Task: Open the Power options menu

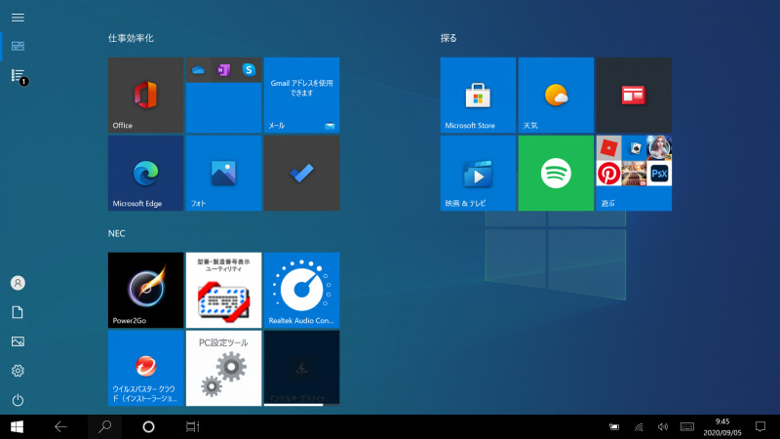Action: pyautogui.click(x=18, y=400)
